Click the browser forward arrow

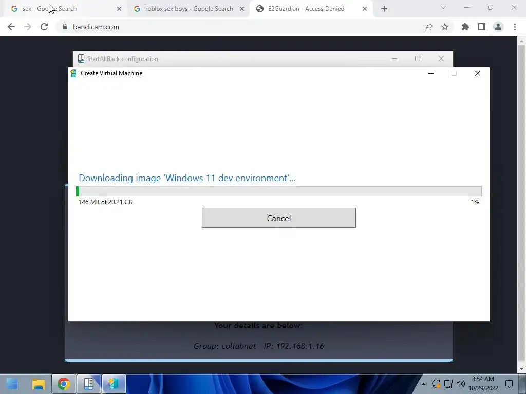[28, 27]
